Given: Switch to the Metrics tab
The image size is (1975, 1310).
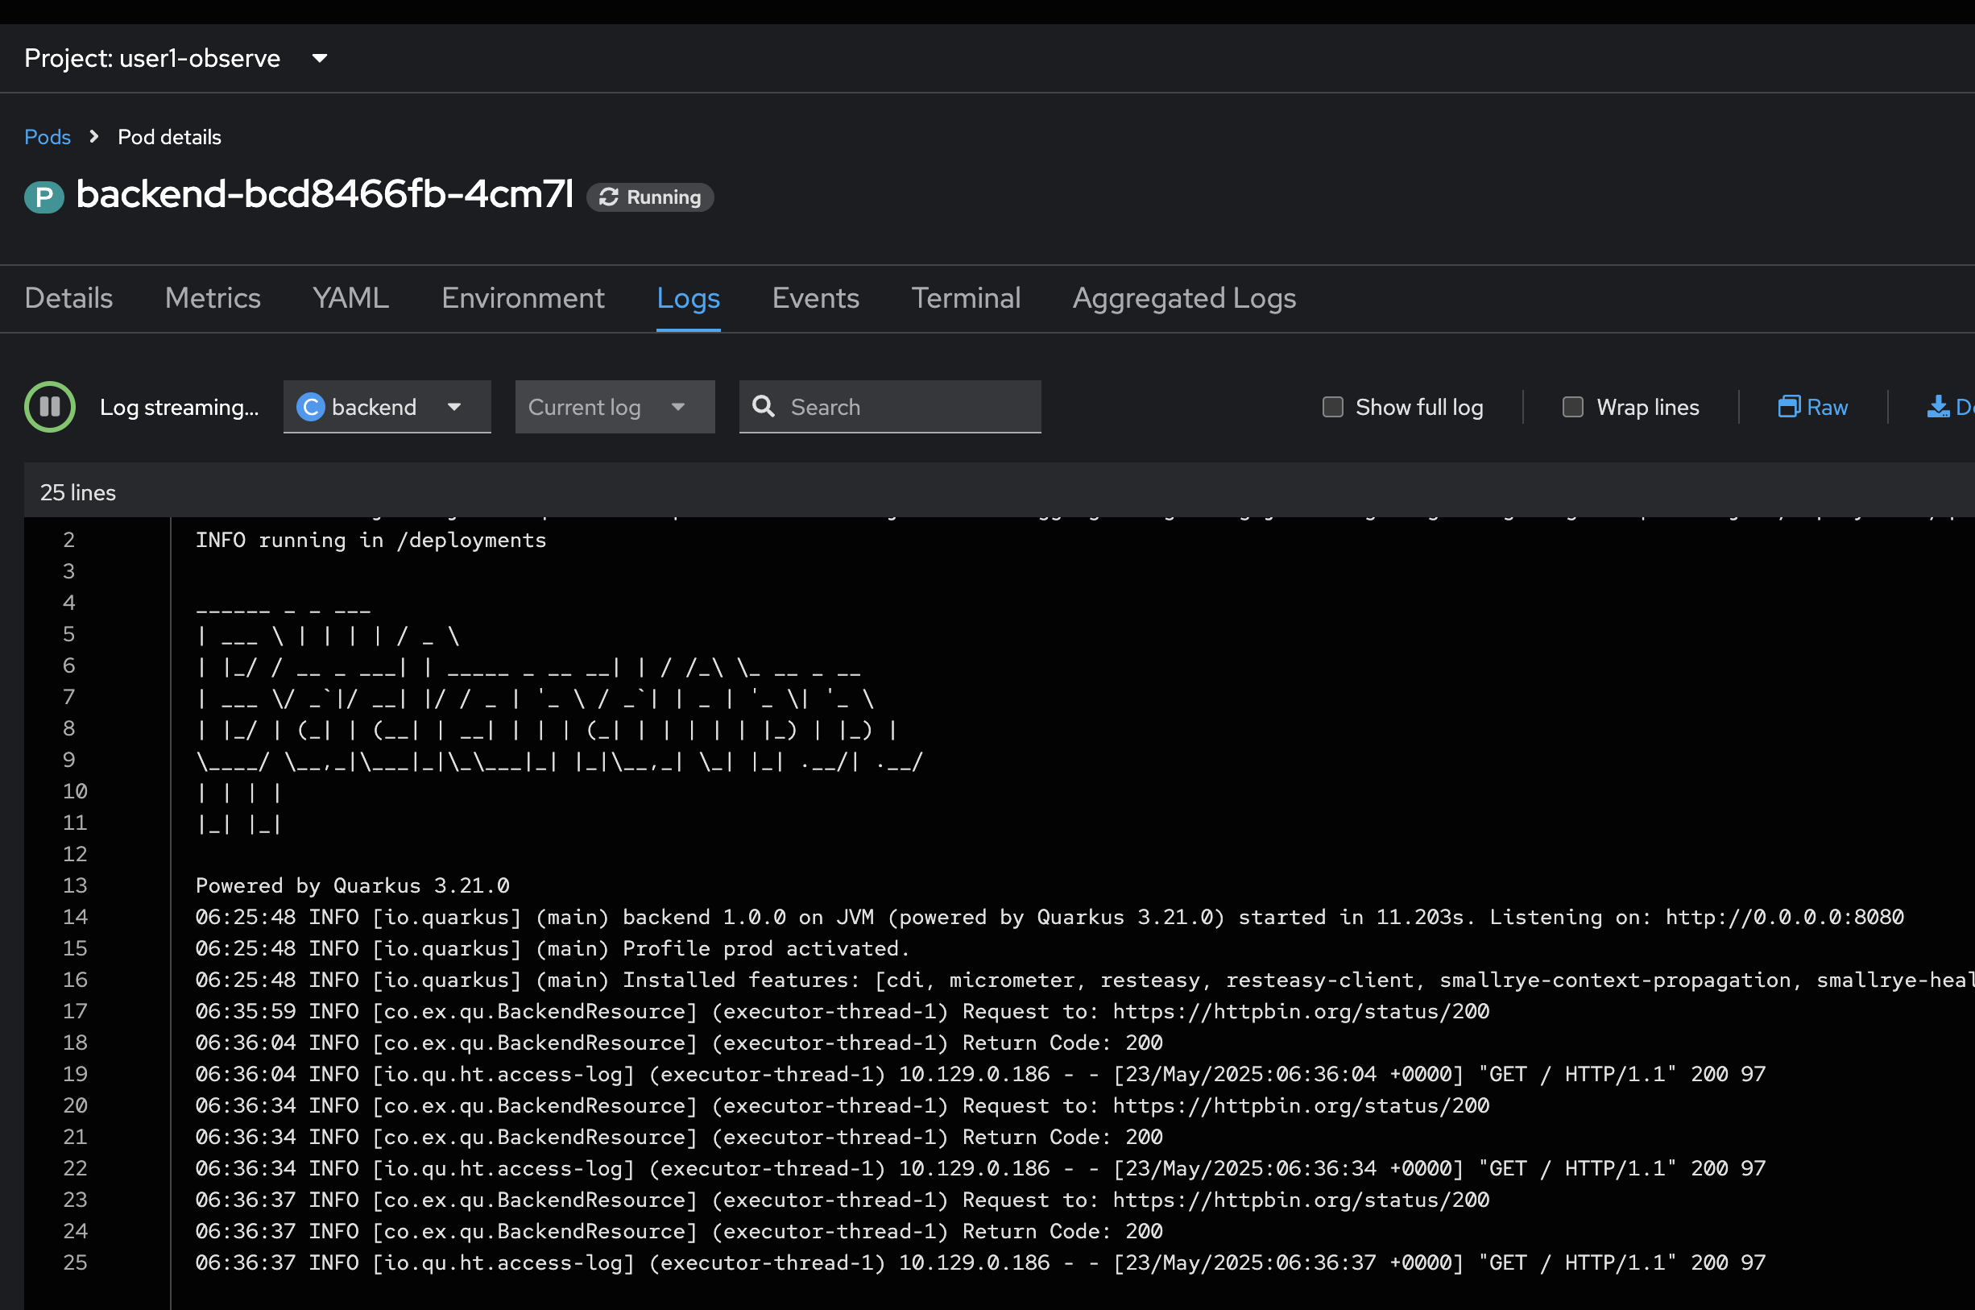Looking at the screenshot, I should 213,298.
